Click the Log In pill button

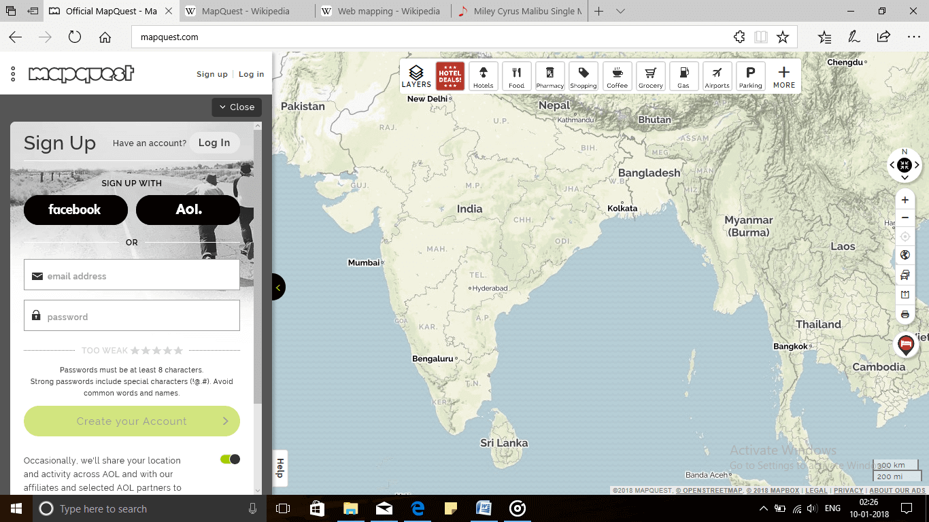(214, 143)
